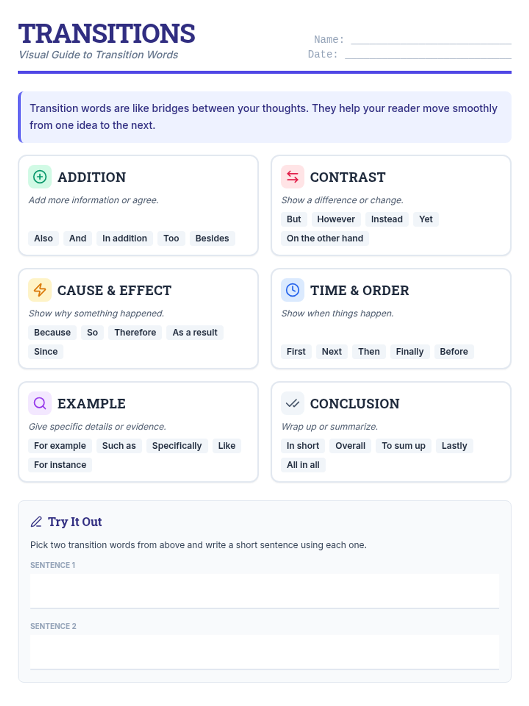Pick the "Therefore" transition chip
This screenshot has width=529, height=706.
(x=135, y=332)
